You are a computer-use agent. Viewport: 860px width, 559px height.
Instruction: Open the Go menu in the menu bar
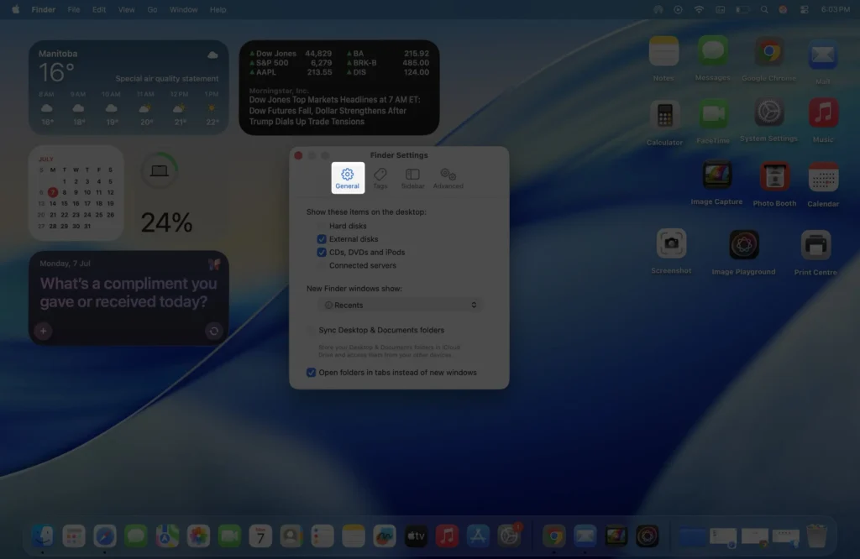[x=151, y=9]
